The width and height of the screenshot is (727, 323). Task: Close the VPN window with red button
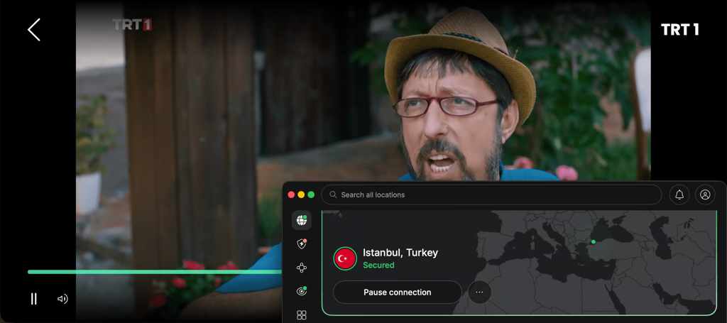pos(291,195)
